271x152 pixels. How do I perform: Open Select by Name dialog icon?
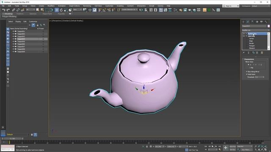pos(42,10)
